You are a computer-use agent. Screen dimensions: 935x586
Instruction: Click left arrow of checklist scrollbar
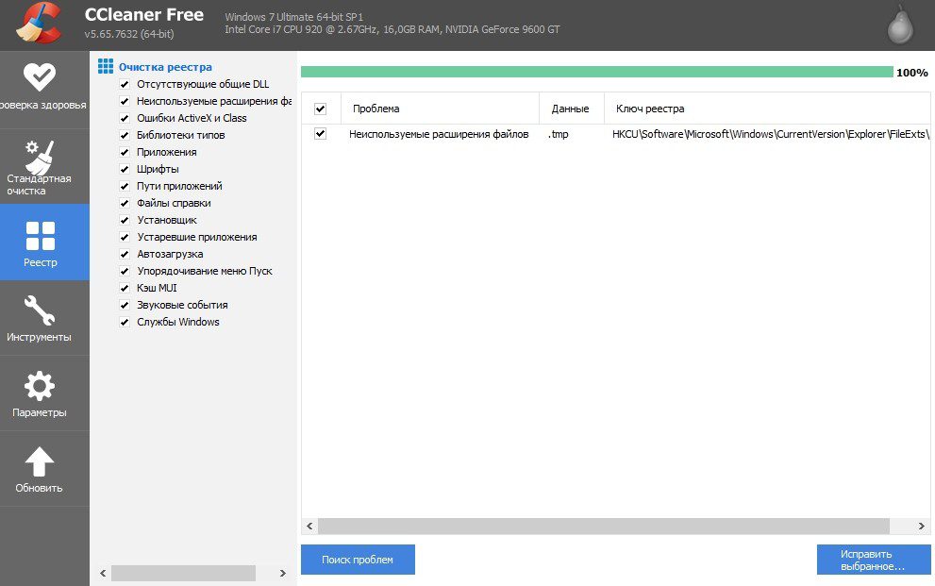tap(103, 574)
